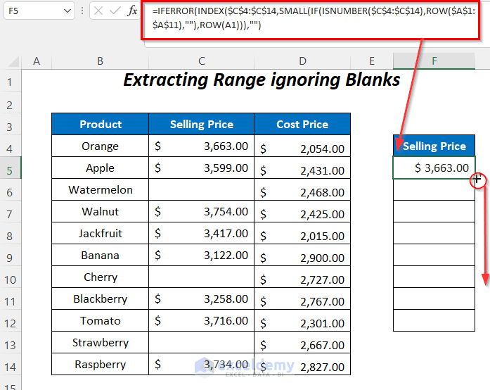The image size is (490, 390).
Task: Select Blackberry's selling price 3,258.00
Action: (202, 299)
